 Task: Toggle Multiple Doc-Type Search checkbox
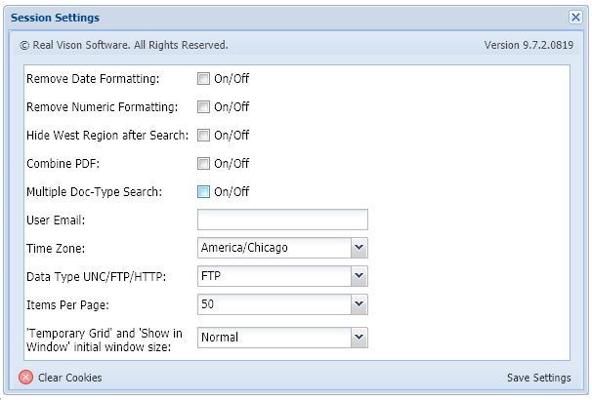204,192
